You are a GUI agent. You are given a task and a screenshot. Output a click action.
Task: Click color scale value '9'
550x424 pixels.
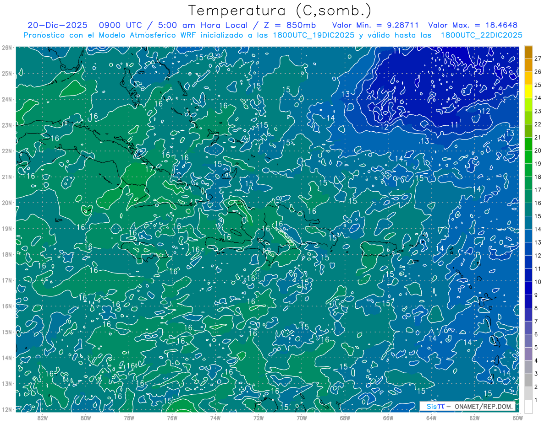pos(537,295)
